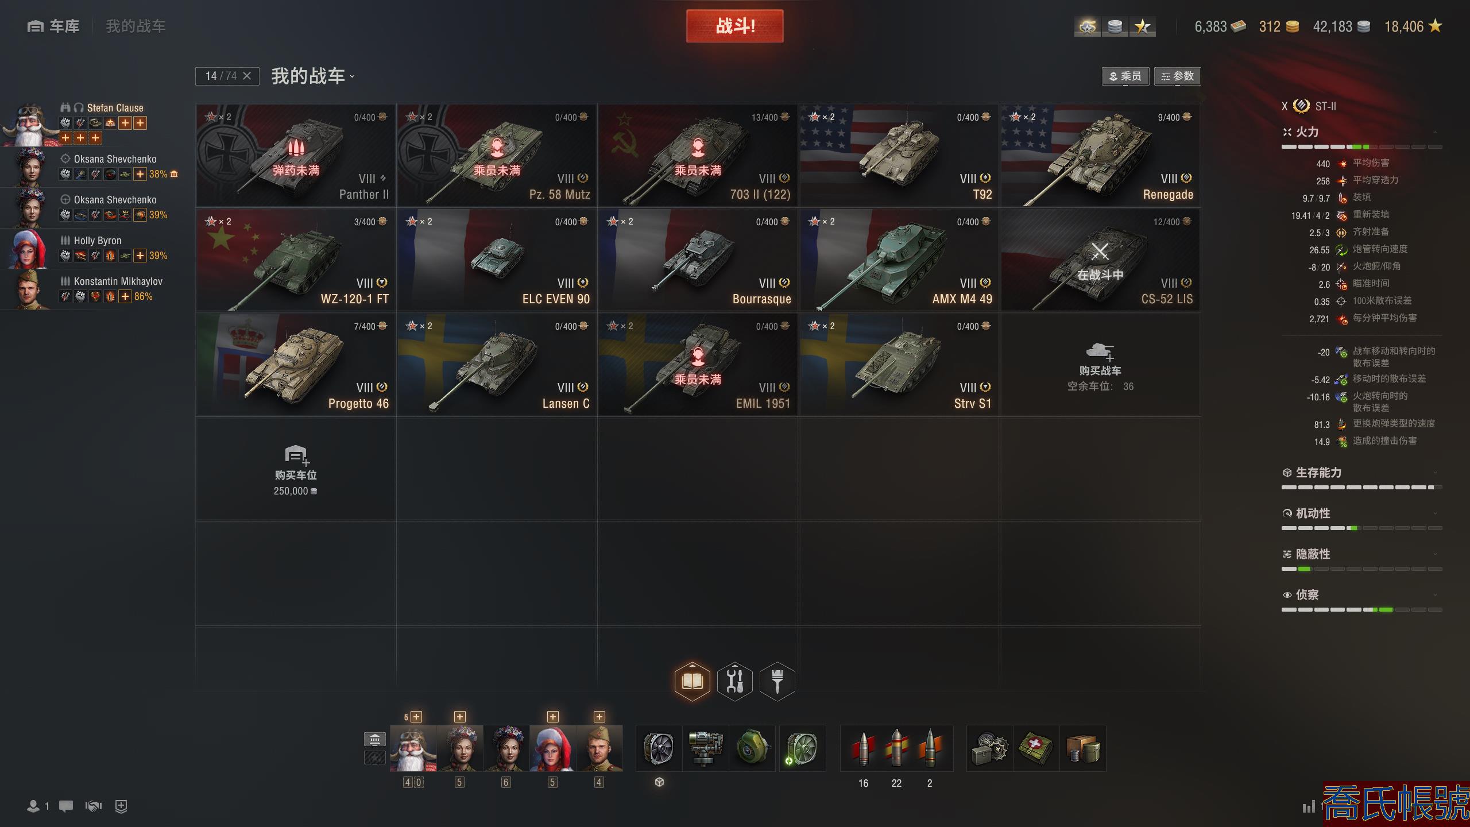Click the barracks icon left of crew portraits
1470x827 pixels.
coord(375,739)
